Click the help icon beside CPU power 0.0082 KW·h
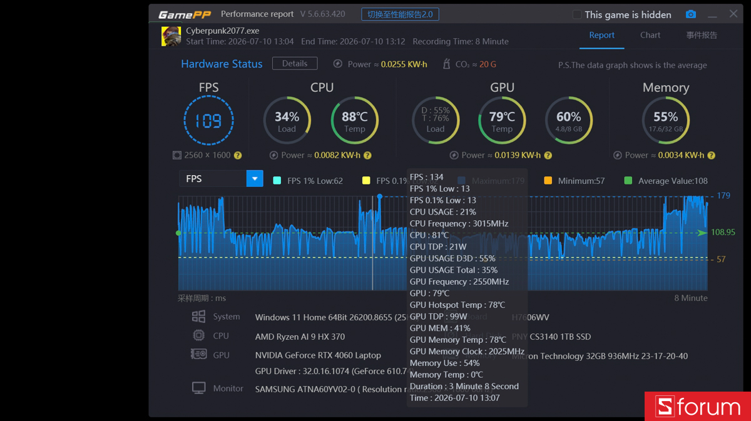The image size is (751, 421). (367, 155)
